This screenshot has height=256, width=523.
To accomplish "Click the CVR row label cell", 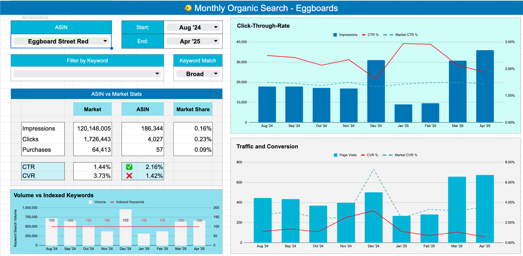I will click(x=43, y=176).
